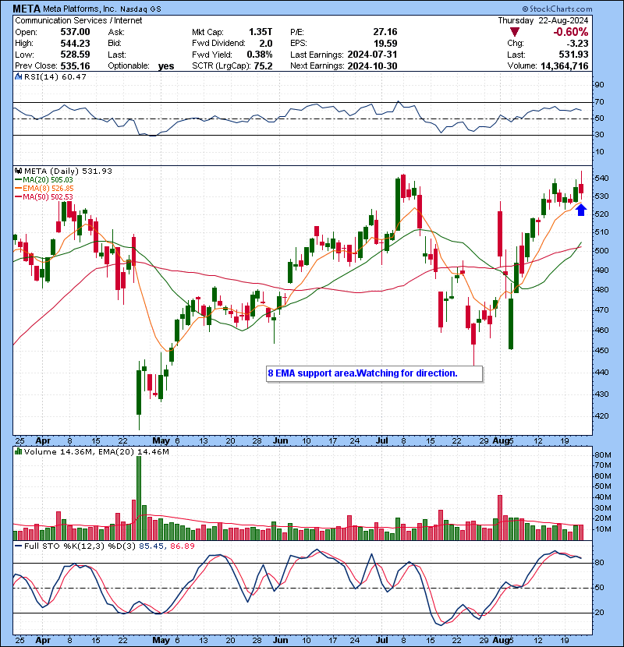This screenshot has height=647, width=624.
Task: Click the Volume value 14,364,716
Action: [565, 66]
